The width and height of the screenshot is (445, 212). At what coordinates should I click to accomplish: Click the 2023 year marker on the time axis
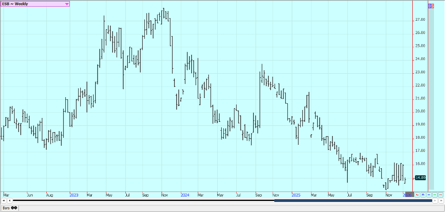74,194
